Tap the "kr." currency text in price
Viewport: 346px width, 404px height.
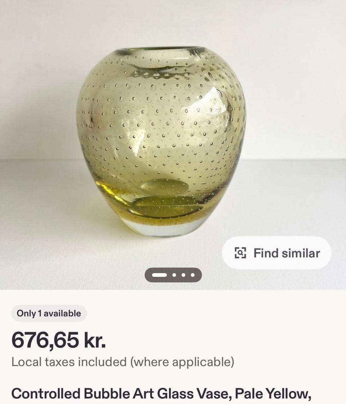[x=95, y=340]
